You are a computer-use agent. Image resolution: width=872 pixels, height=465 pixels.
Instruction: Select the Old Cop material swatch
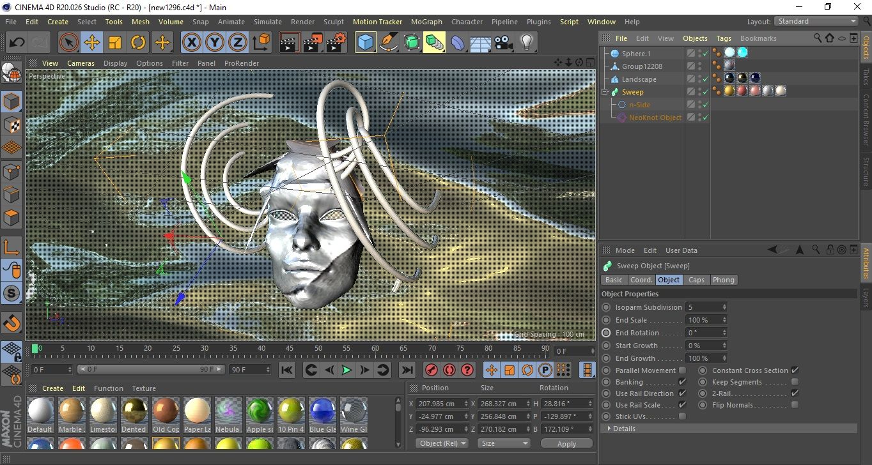[x=166, y=415]
